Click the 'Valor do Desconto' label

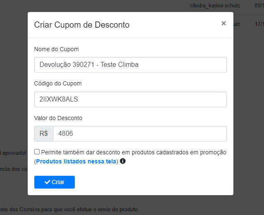(x=58, y=118)
